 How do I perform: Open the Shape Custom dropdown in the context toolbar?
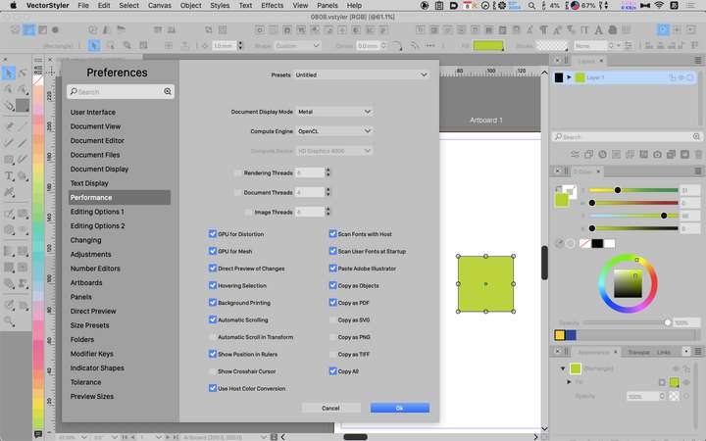tap(298, 45)
